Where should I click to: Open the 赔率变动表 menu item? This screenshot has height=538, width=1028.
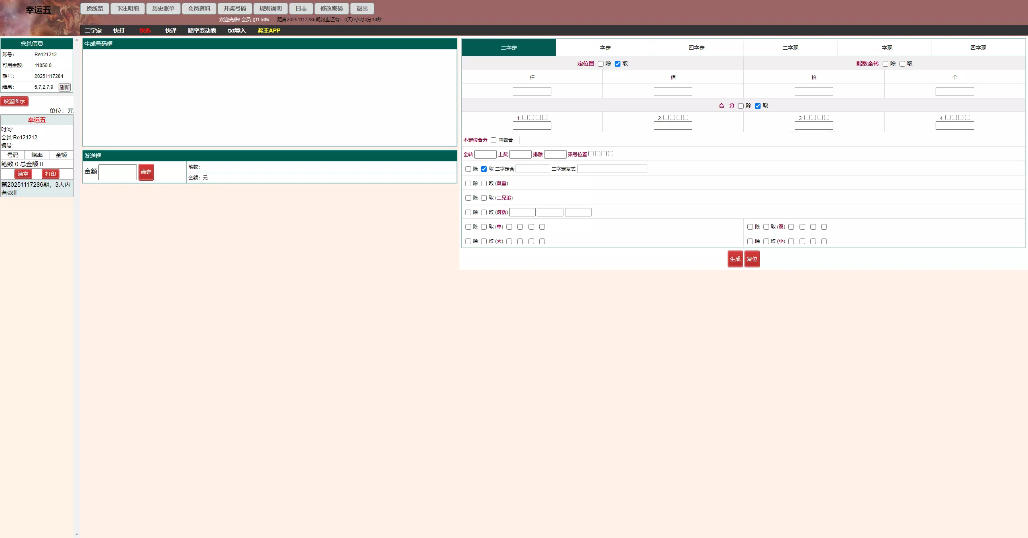tap(202, 31)
